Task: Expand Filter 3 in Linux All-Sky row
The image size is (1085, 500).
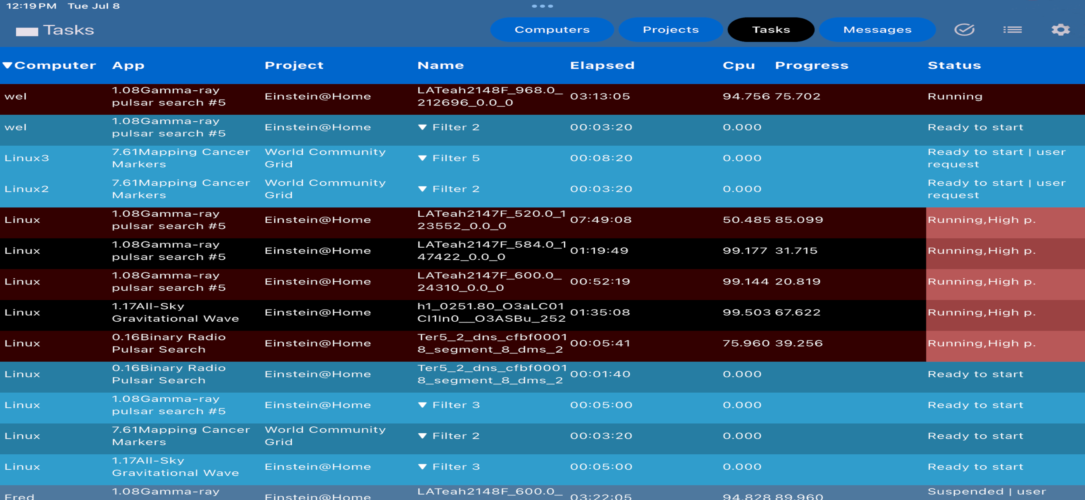Action: [423, 467]
